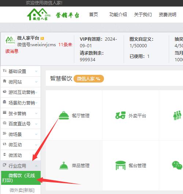Click the 微互动 sidebar icon
This screenshot has width=183, height=194.
coord(4,144)
